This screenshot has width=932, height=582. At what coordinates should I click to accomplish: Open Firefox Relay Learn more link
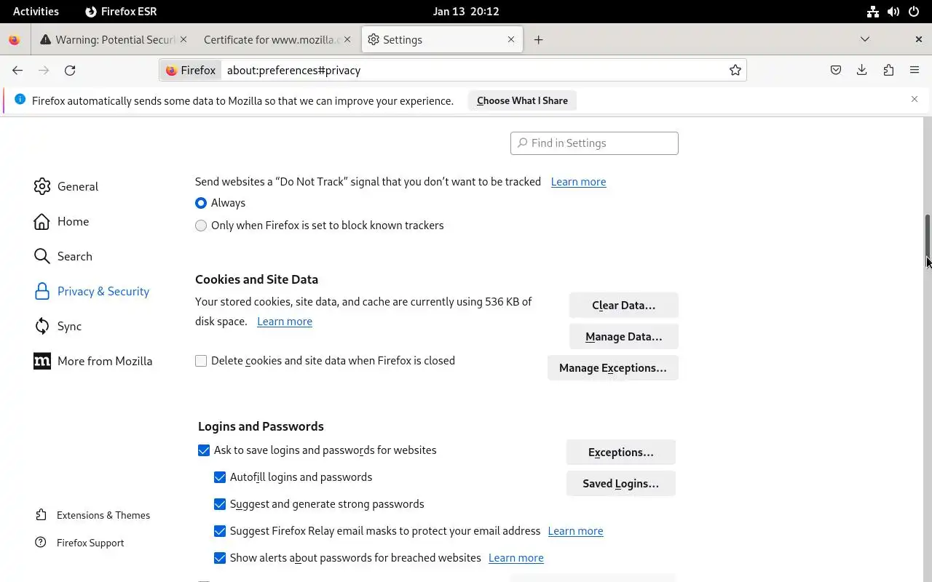coord(575,531)
